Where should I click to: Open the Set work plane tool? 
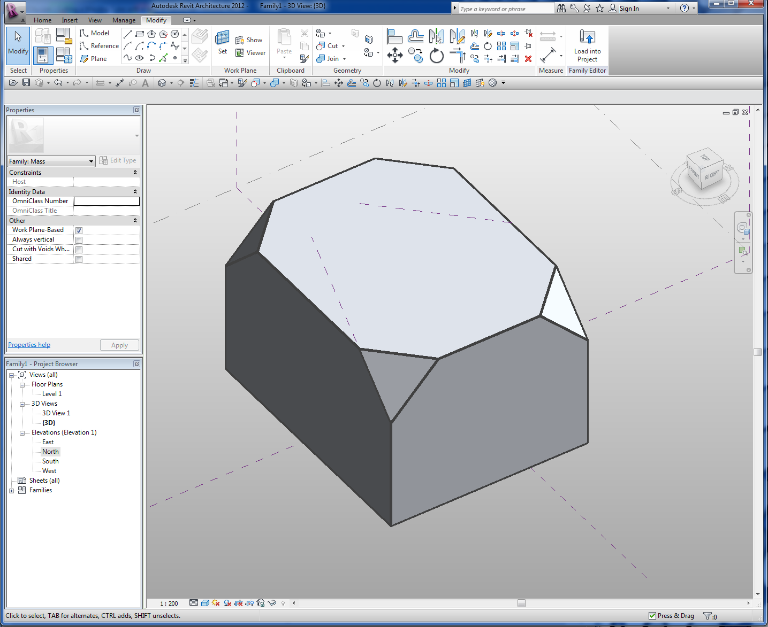(222, 43)
